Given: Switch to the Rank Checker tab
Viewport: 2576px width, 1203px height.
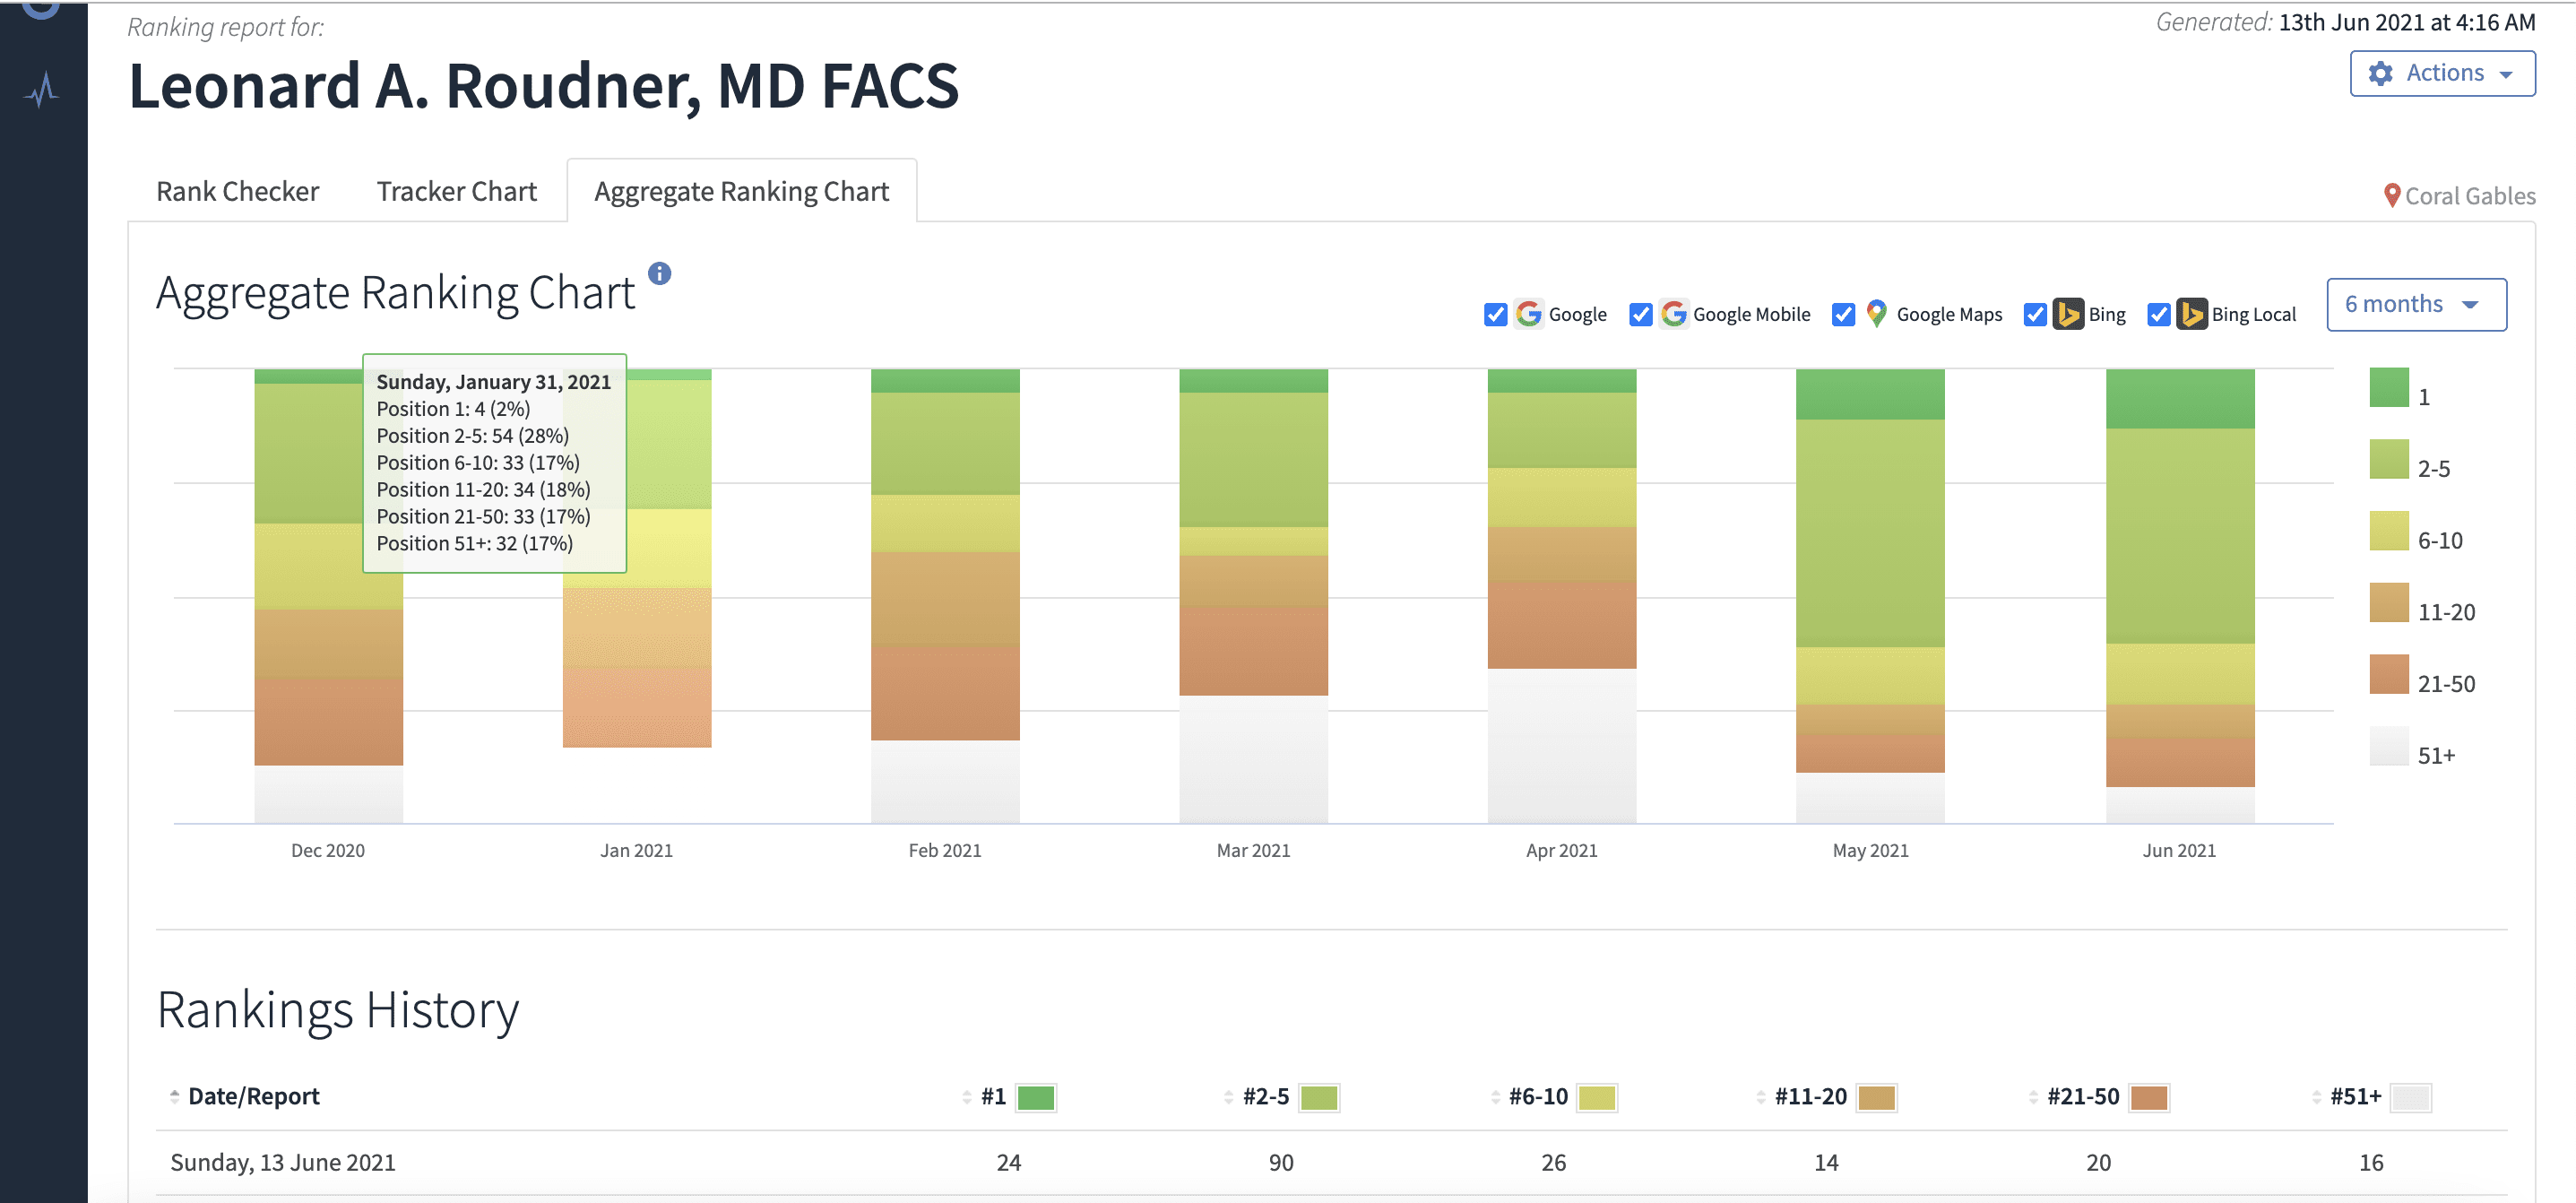Looking at the screenshot, I should [x=237, y=191].
